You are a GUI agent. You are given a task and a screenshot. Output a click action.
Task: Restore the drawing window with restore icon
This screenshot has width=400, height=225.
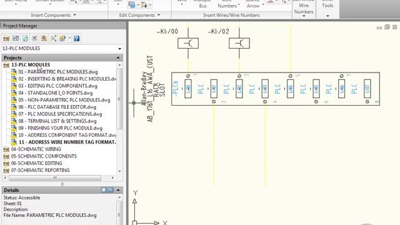(387, 27)
